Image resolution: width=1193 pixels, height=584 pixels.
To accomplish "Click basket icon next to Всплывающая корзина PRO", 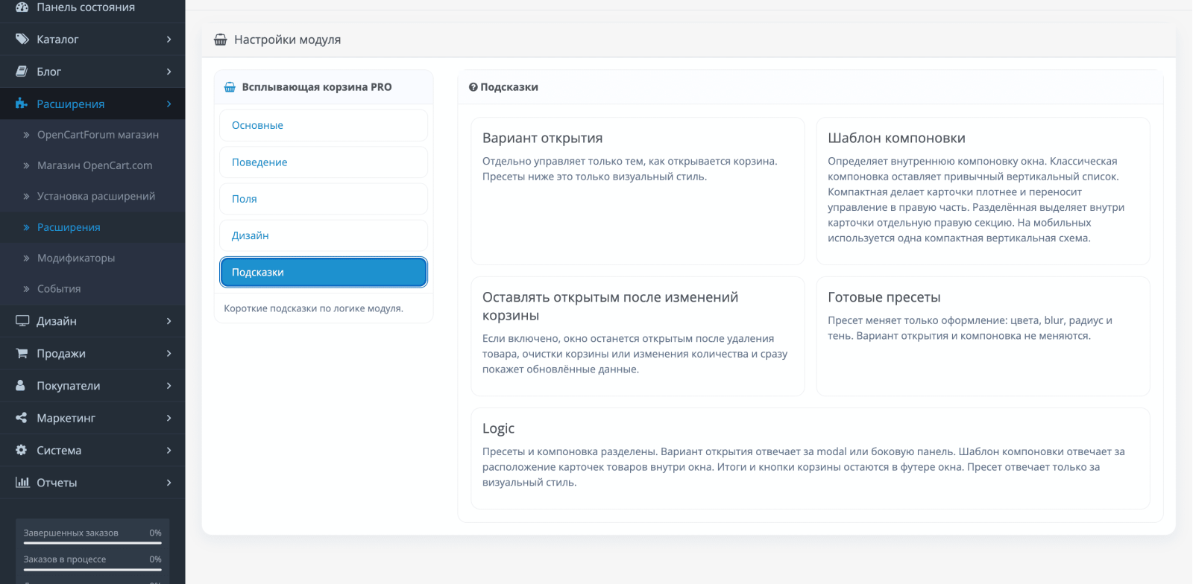I will coord(230,87).
